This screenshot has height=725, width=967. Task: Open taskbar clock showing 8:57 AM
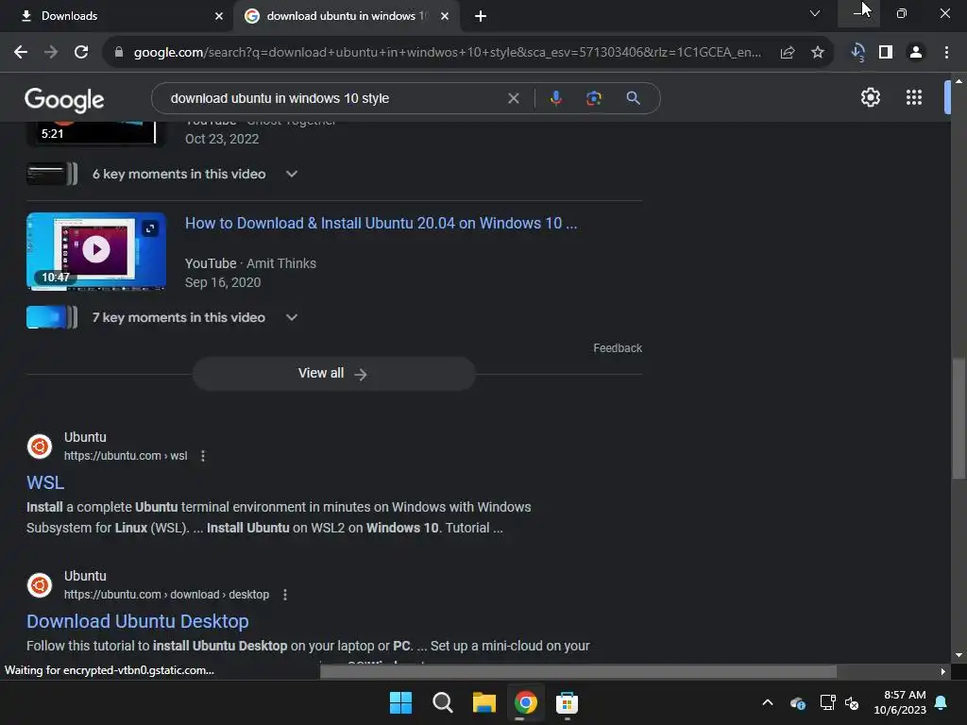[900, 702]
